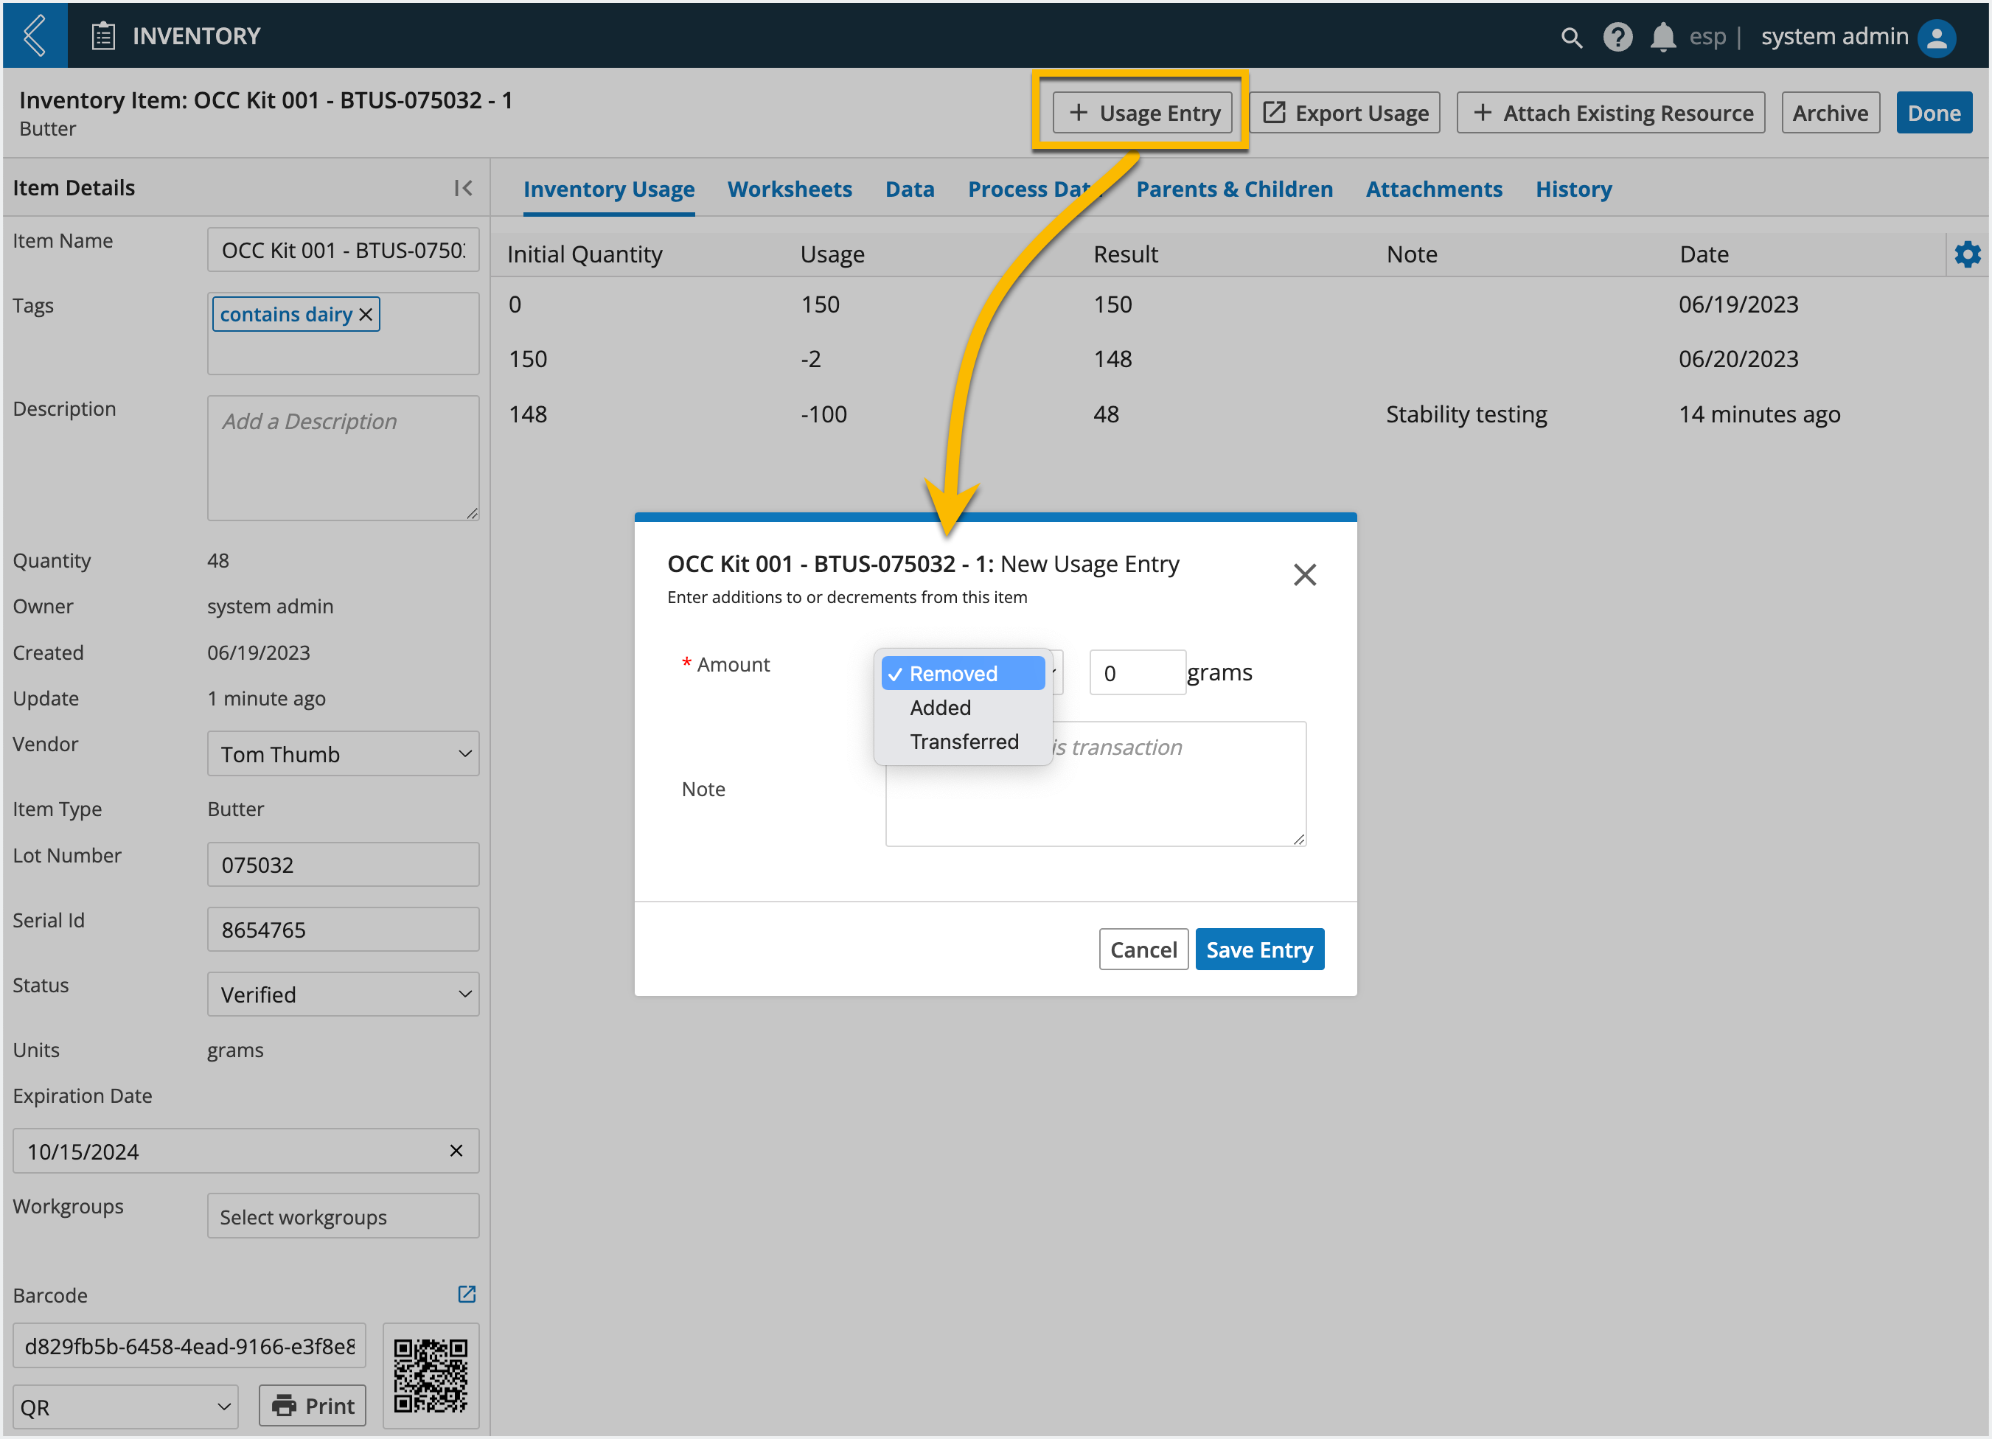Open the Worksheets tab

(x=790, y=189)
